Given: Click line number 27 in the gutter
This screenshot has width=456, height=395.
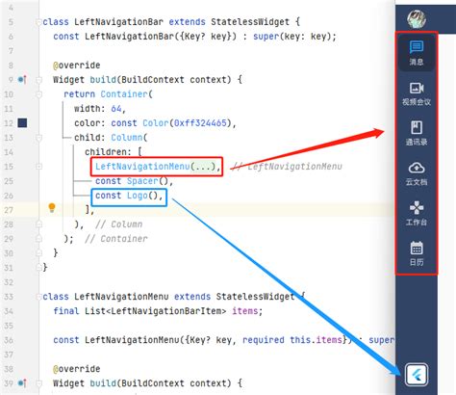Looking at the screenshot, I should pos(9,210).
